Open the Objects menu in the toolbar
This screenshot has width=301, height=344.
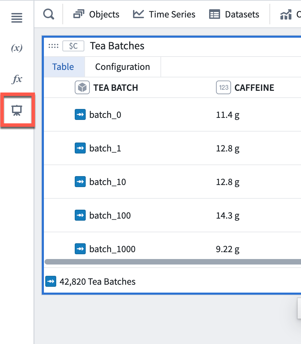96,14
